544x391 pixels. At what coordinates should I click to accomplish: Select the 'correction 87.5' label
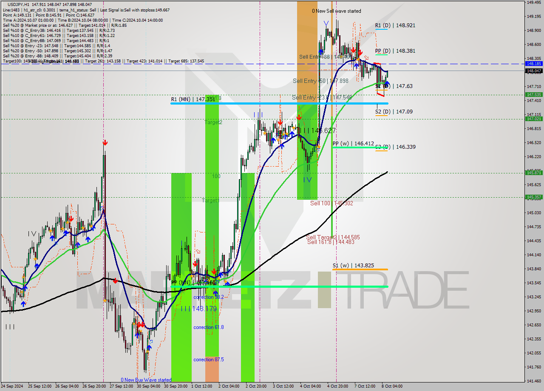point(208,360)
